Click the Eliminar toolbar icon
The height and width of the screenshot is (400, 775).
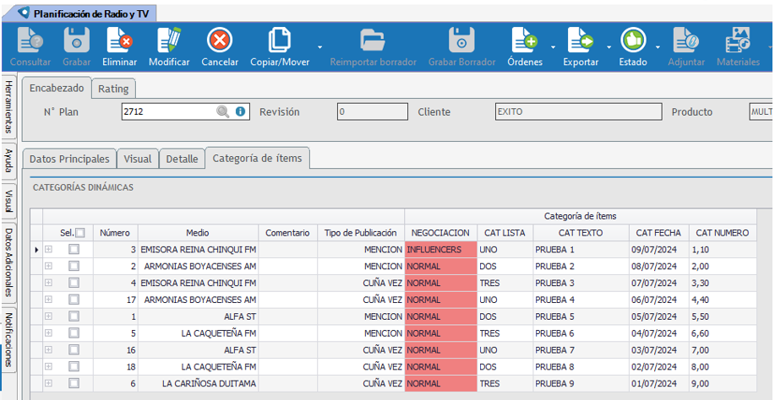coord(119,41)
